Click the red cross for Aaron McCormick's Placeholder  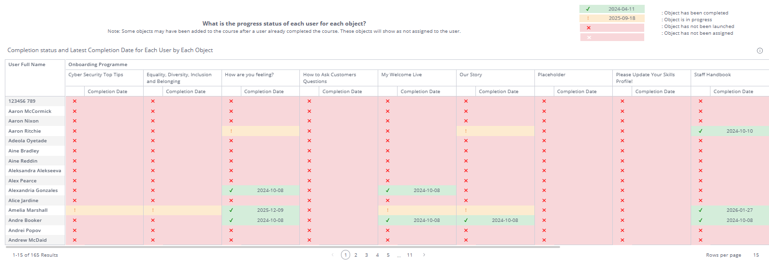pos(544,111)
